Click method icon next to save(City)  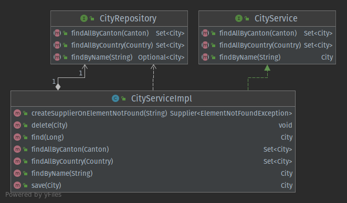pyautogui.click(x=17, y=185)
